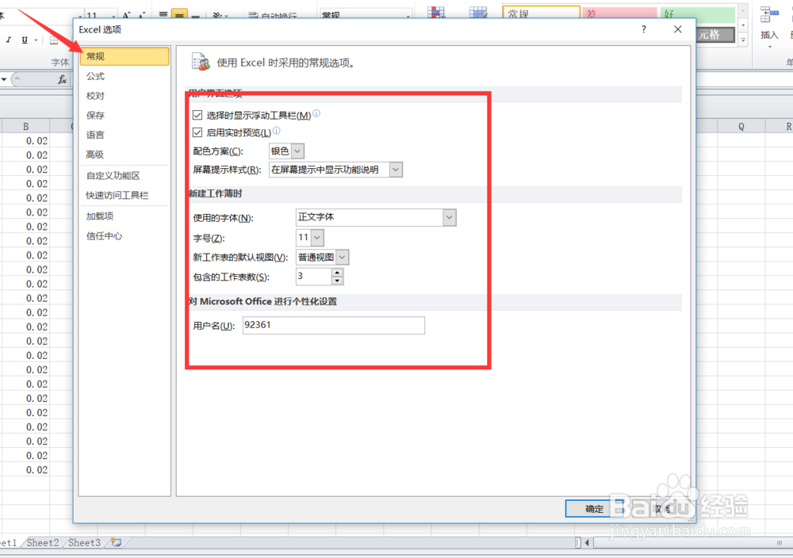Viewport: 793px width, 558px height.
Task: Select column B header
Action: pyautogui.click(x=26, y=126)
